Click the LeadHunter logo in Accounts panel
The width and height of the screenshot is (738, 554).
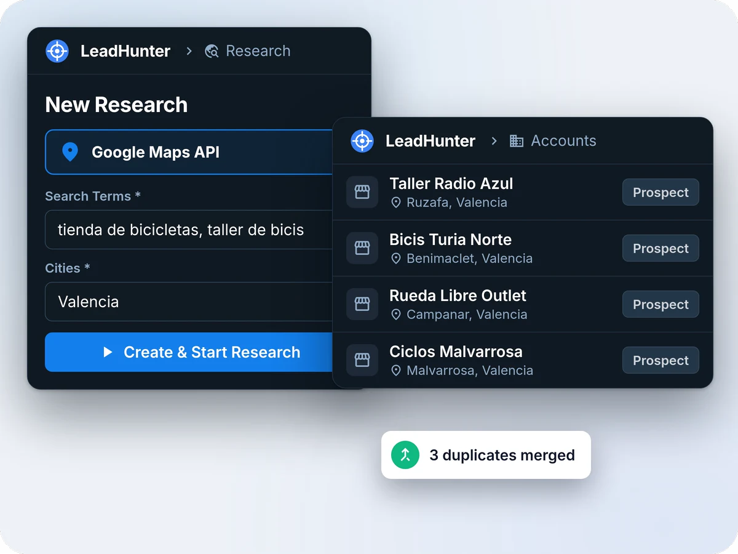click(x=362, y=141)
